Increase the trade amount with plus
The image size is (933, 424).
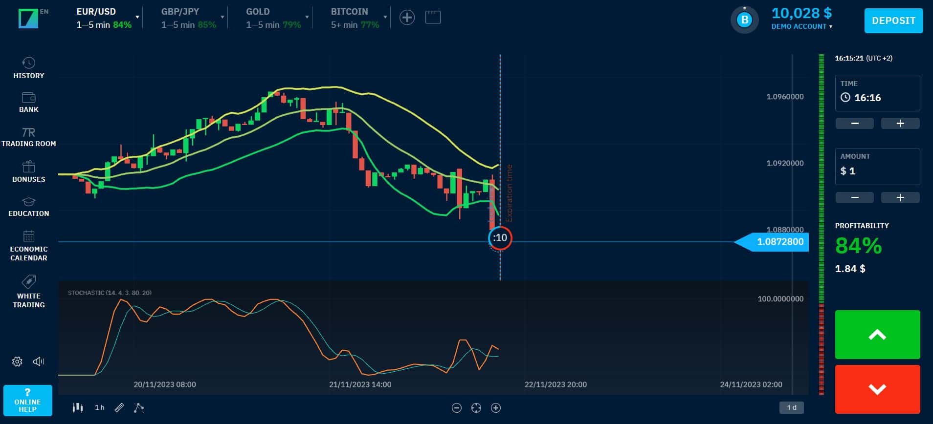tap(900, 197)
